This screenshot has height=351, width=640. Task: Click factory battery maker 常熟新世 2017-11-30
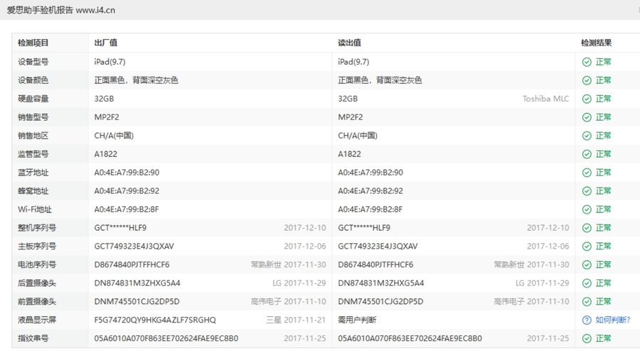(289, 264)
